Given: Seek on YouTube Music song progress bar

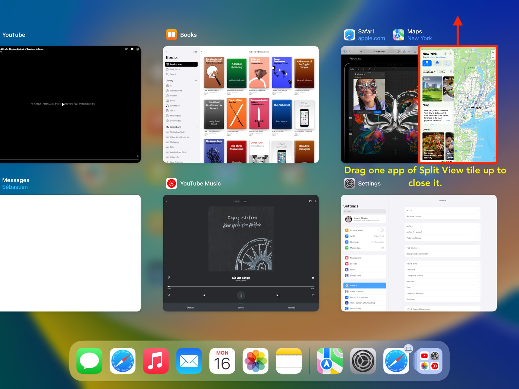Looking at the screenshot, I should coord(241,286).
